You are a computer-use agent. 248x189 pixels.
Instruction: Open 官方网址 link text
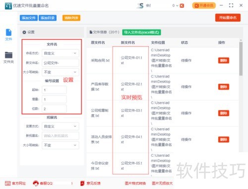[19, 184]
